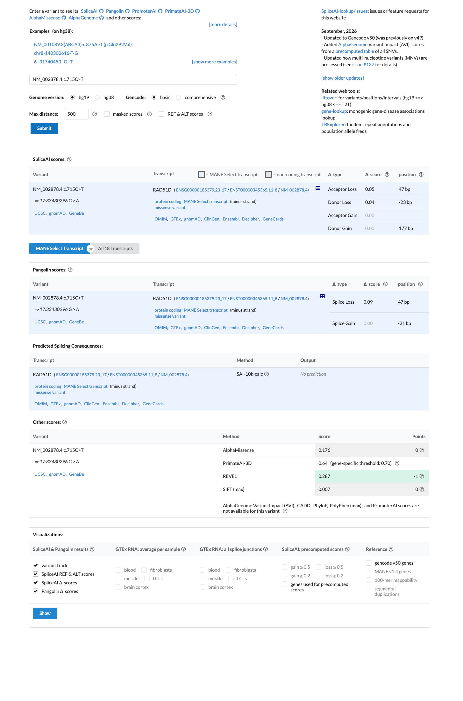Uncheck the variant track checkbox
The image size is (463, 701).
[36, 566]
